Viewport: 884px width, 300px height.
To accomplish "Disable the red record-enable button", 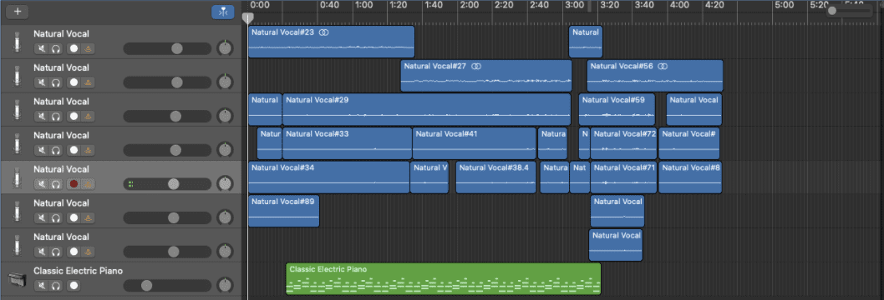I will pos(74,184).
